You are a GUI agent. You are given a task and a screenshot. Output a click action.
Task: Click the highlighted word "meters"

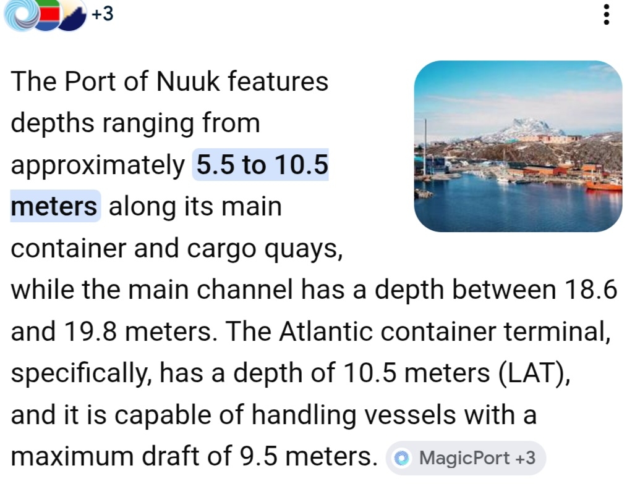(x=54, y=206)
